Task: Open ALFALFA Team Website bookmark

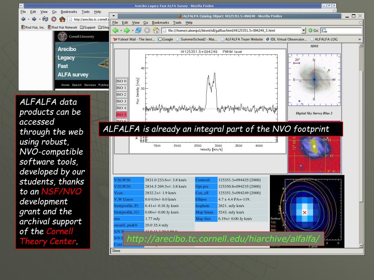Action: 242,39
